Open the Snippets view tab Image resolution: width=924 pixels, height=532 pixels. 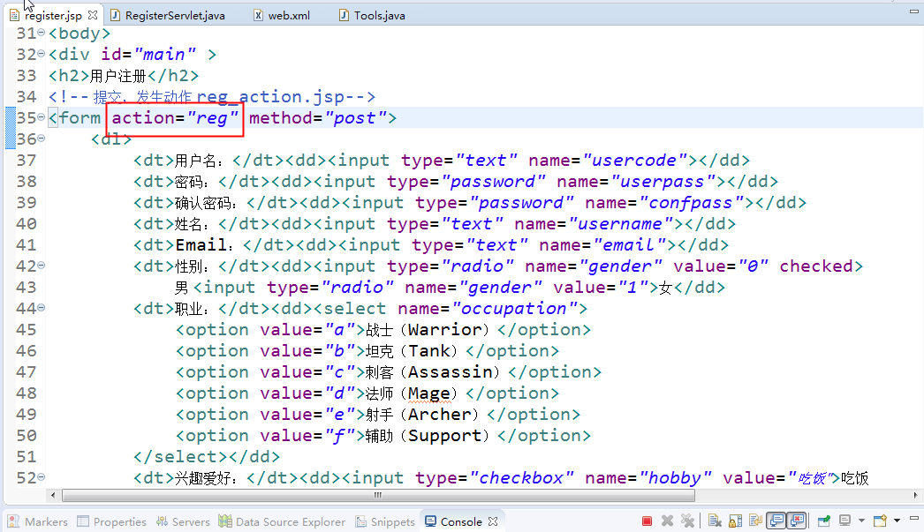pos(384,521)
